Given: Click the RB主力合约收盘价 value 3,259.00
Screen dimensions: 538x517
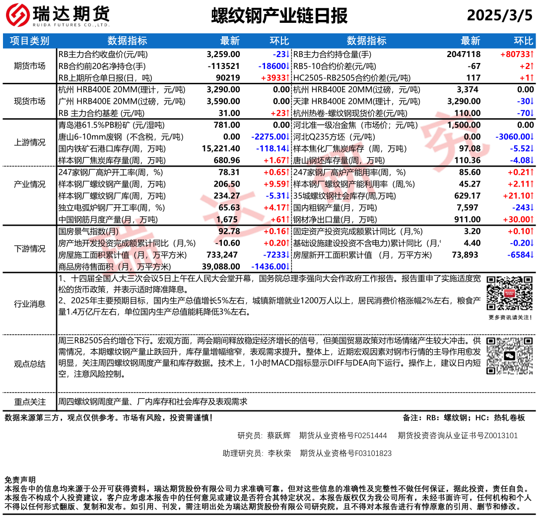Looking at the screenshot, I should point(223,54).
